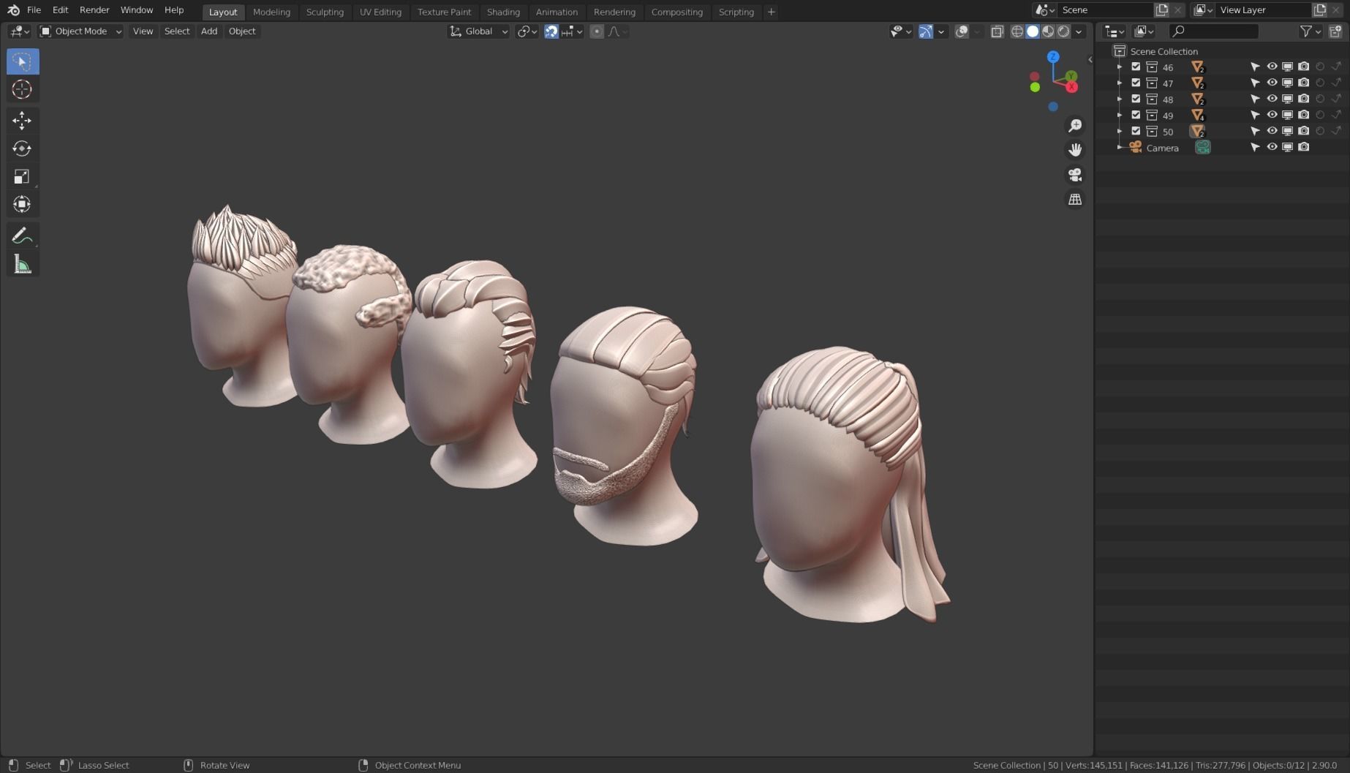Expand collection 48 in outliner
Viewport: 1350px width, 773px height.
(x=1119, y=99)
